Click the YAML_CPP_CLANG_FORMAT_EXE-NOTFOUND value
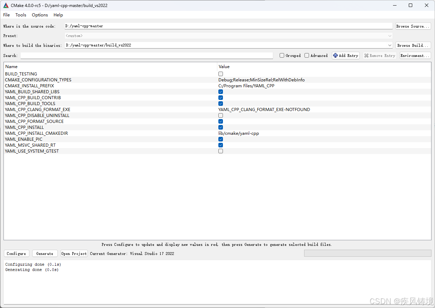The width and height of the screenshot is (435, 308). pos(264,110)
